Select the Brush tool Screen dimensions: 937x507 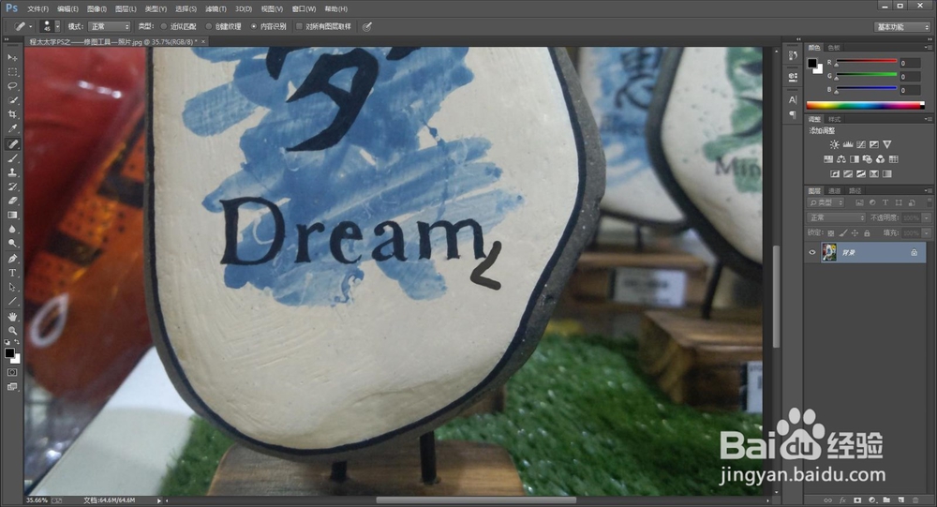click(x=12, y=158)
